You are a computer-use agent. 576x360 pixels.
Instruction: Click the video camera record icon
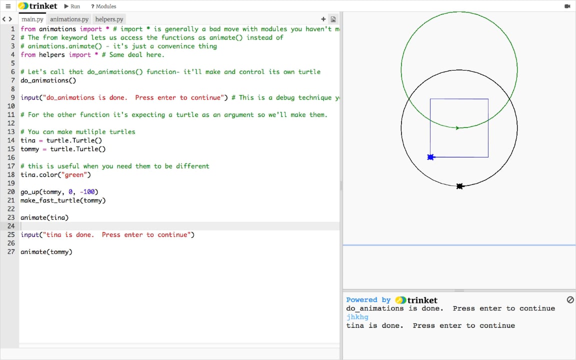[x=567, y=6]
